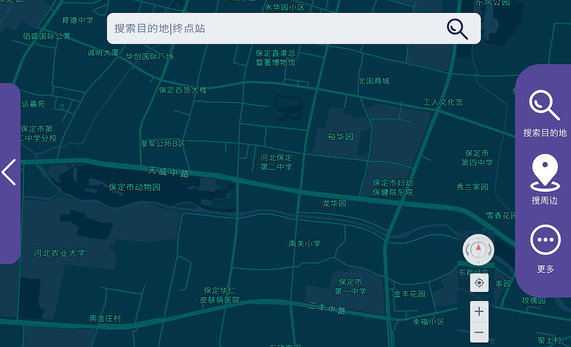
Task: Tap the GPS locate target icon
Action: click(x=479, y=283)
